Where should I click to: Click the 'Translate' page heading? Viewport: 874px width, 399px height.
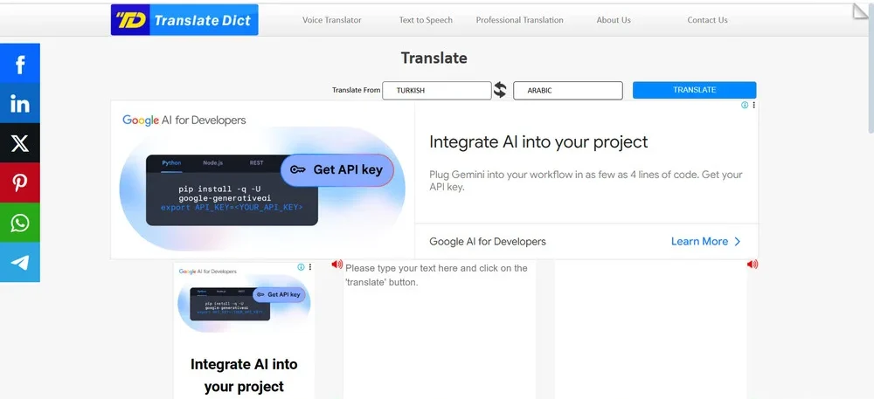coord(434,58)
